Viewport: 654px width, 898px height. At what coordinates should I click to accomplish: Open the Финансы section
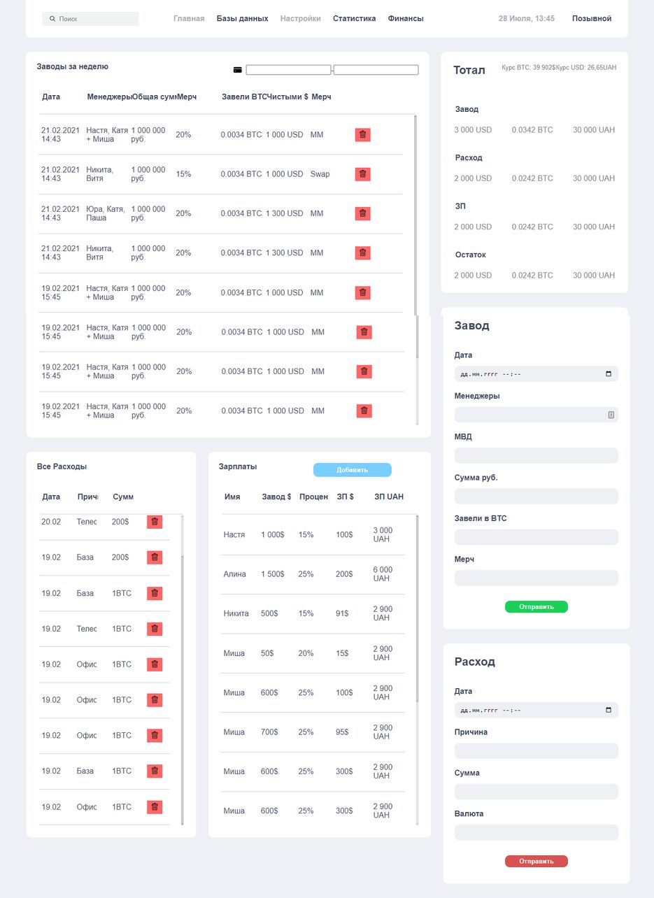tap(406, 19)
